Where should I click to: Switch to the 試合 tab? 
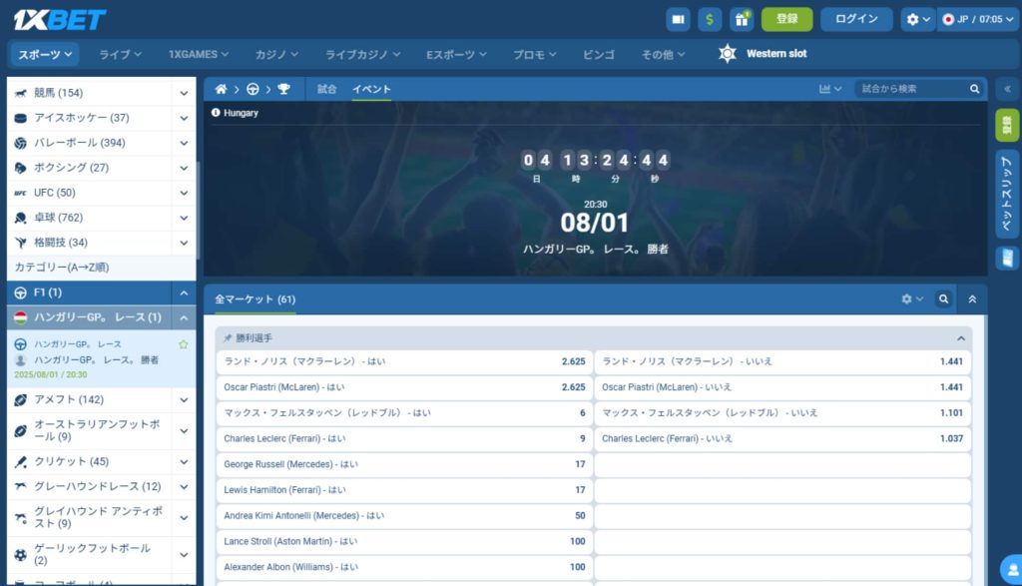327,89
